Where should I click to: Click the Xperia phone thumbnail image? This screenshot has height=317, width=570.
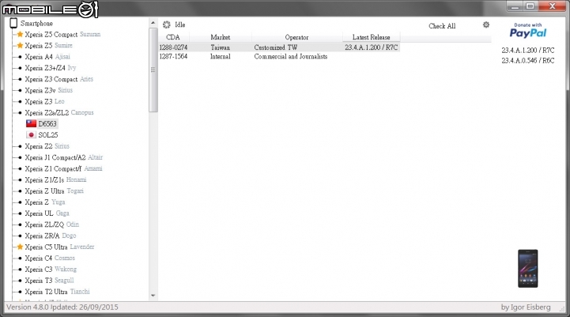click(528, 269)
